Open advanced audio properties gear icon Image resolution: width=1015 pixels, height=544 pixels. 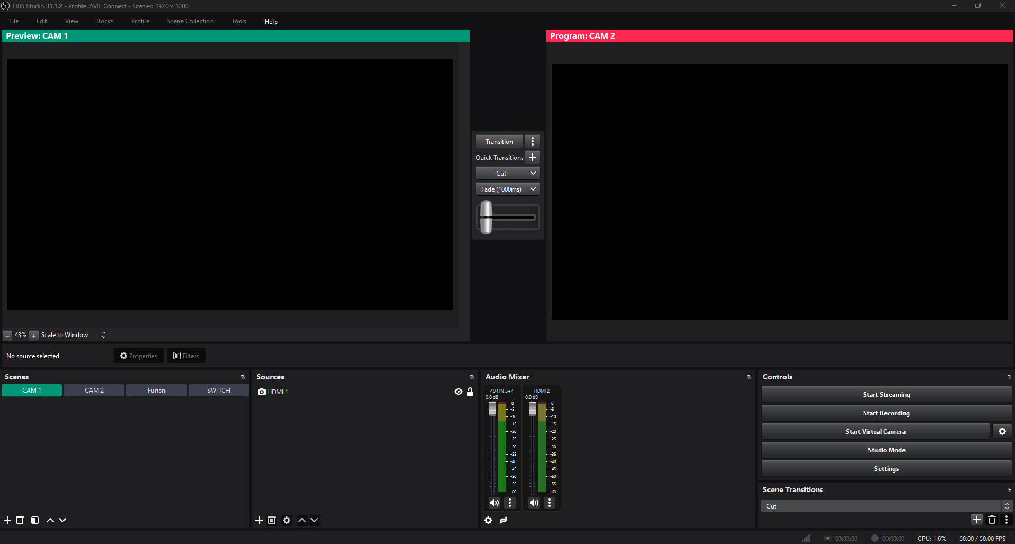click(488, 520)
